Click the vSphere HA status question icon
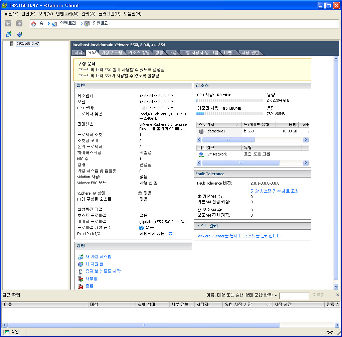342x337 pixels. coord(140,193)
